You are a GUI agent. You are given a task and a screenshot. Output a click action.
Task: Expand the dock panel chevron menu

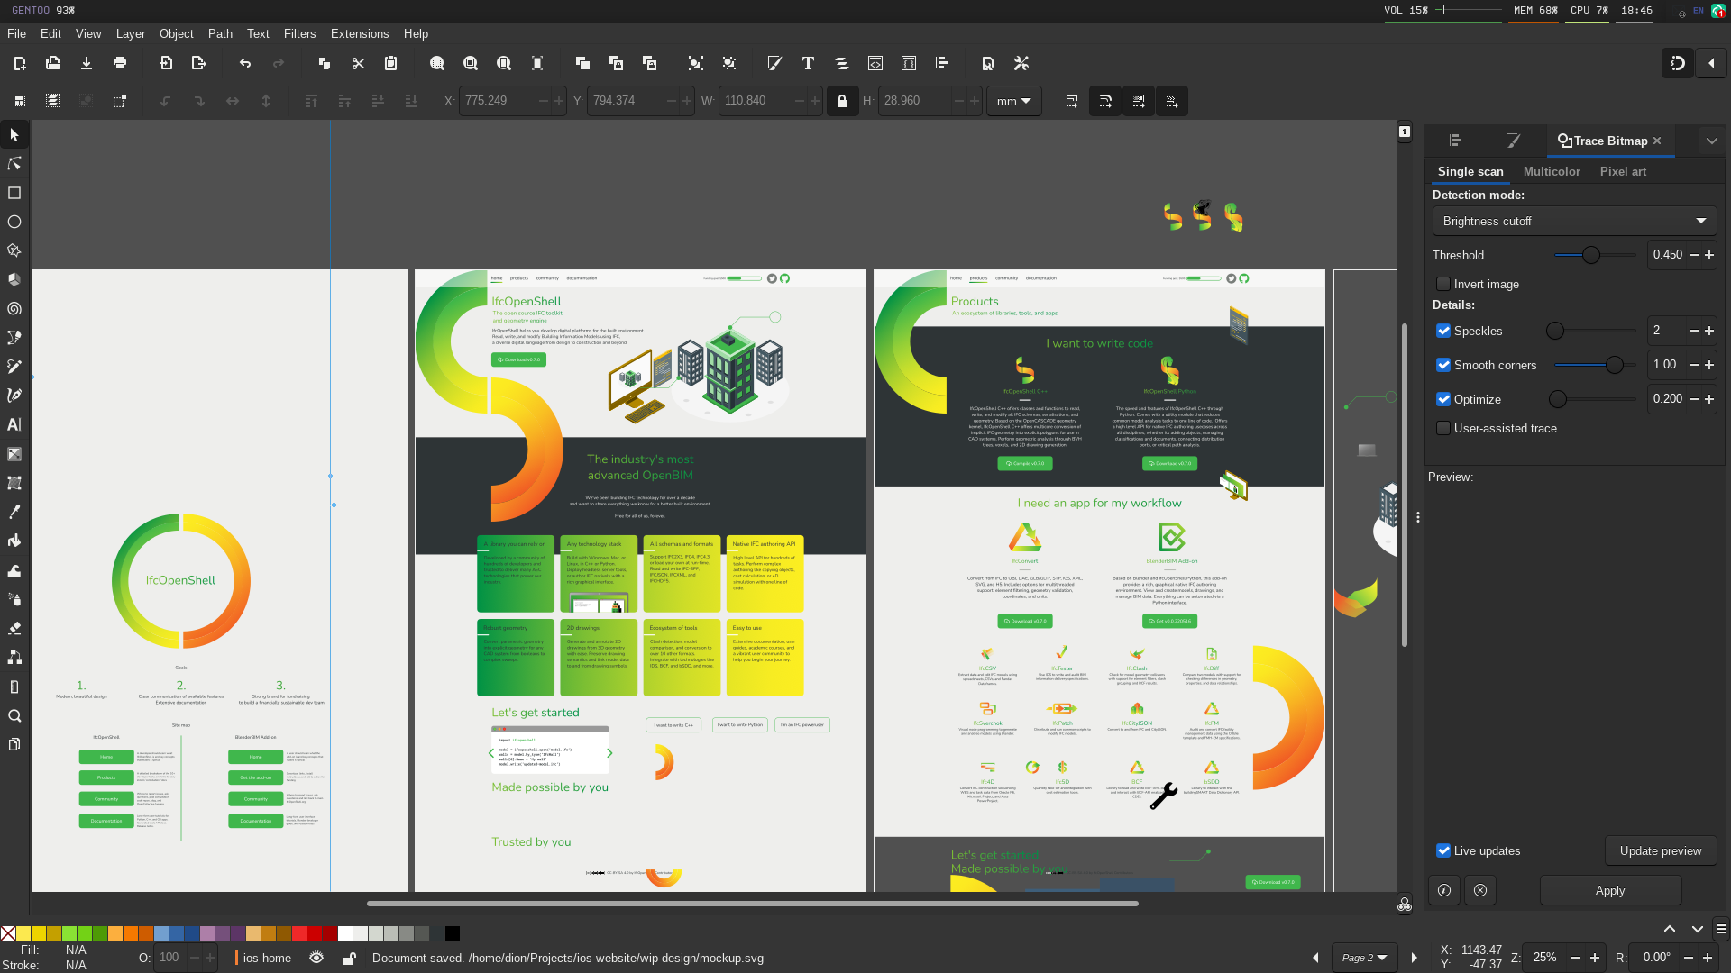point(1712,141)
